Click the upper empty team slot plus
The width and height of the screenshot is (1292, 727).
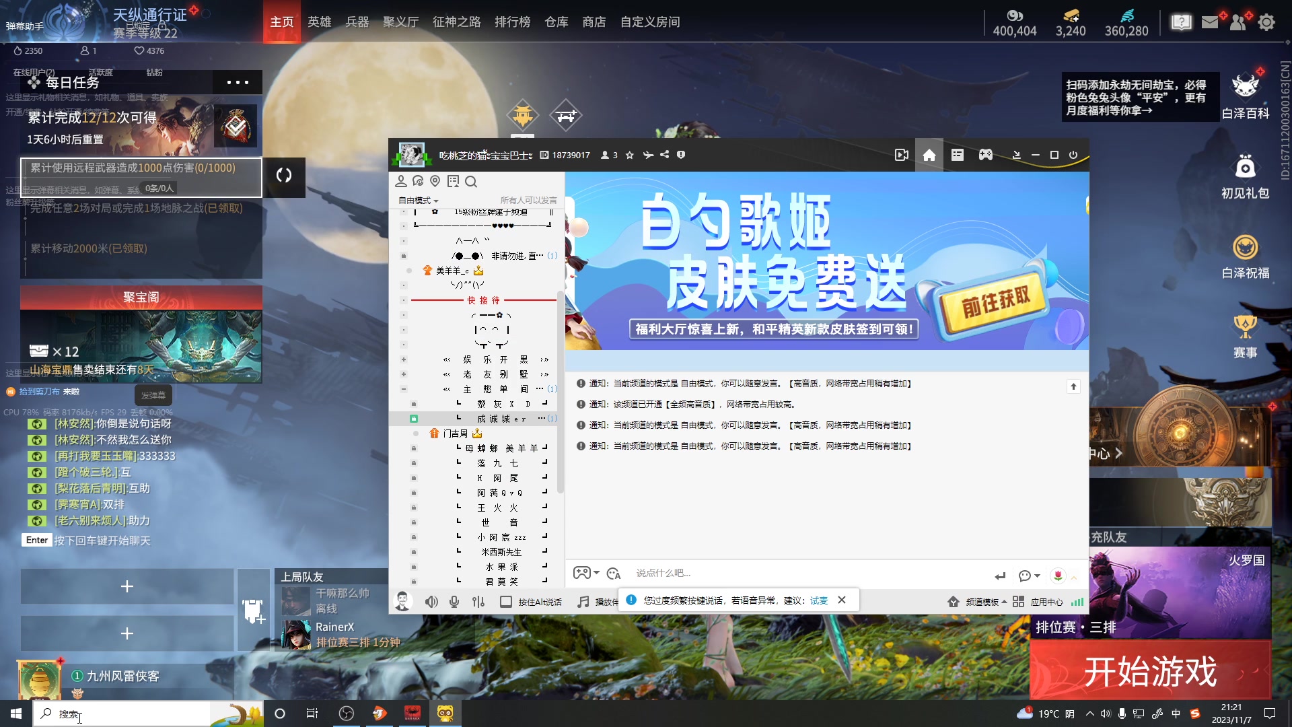point(127,586)
